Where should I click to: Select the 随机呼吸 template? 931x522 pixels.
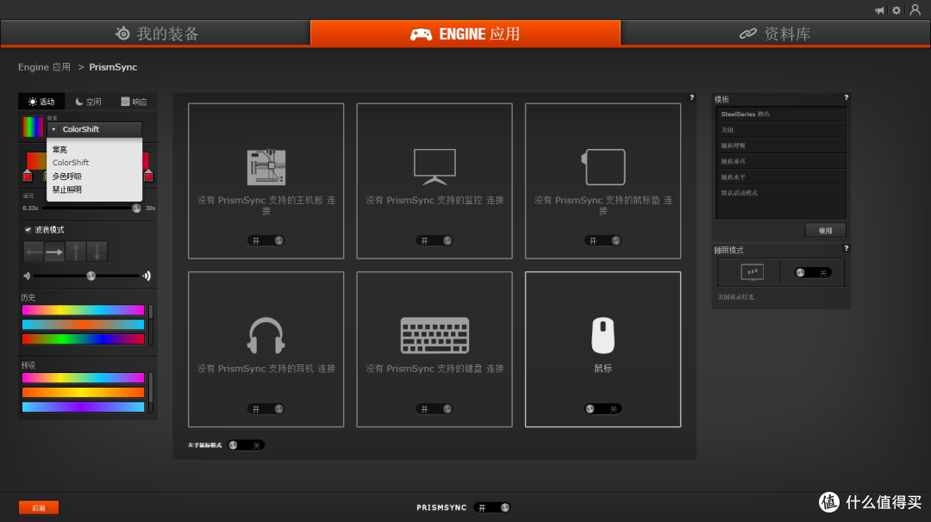pyautogui.click(x=781, y=146)
